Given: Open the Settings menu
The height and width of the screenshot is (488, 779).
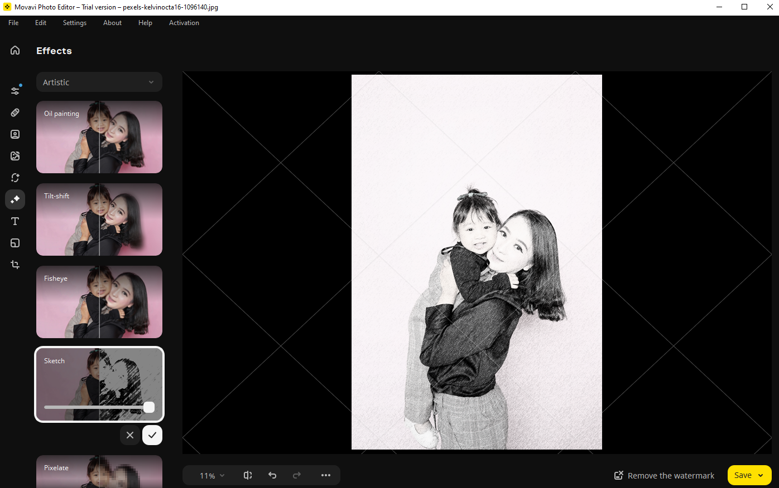Looking at the screenshot, I should (74, 23).
